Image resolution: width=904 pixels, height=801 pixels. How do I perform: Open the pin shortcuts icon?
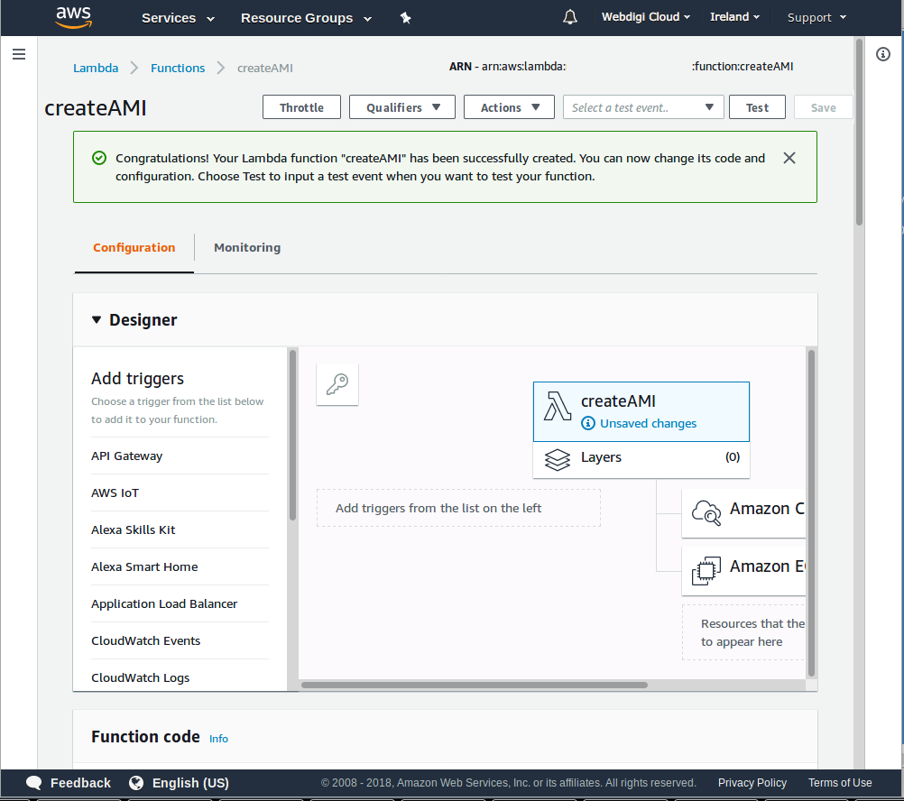405,18
